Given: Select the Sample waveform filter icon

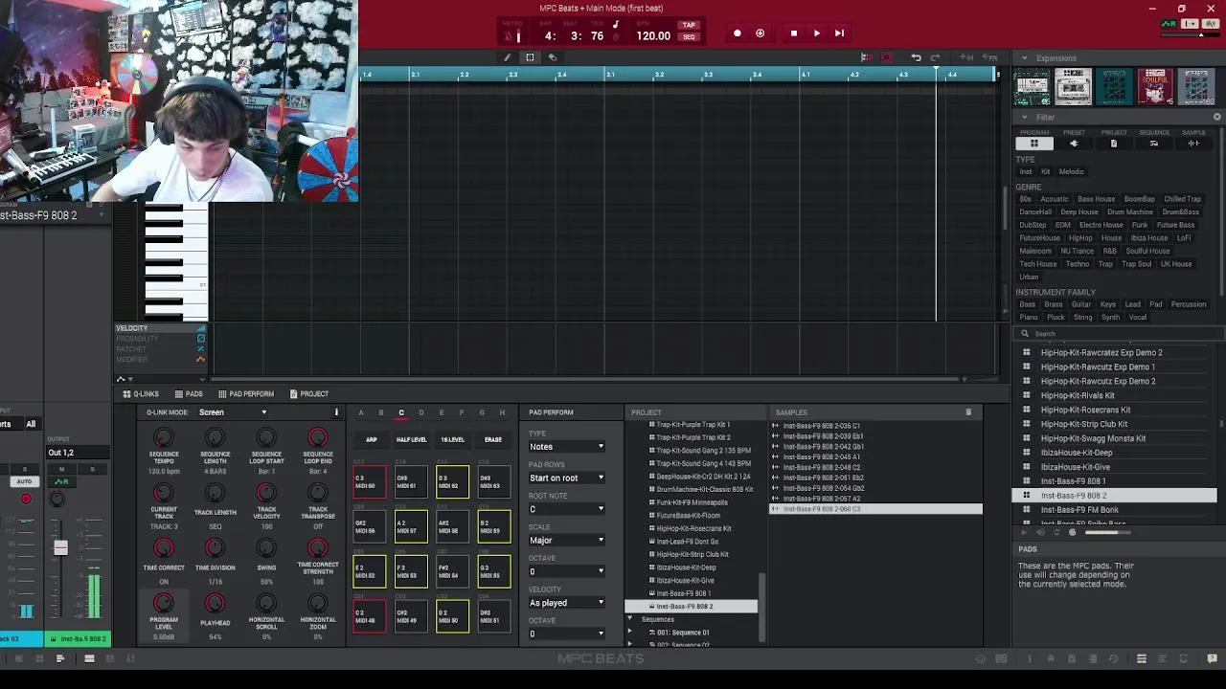Looking at the screenshot, I should tap(1193, 144).
